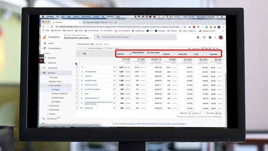Open Landing Pages report

coord(58,98)
